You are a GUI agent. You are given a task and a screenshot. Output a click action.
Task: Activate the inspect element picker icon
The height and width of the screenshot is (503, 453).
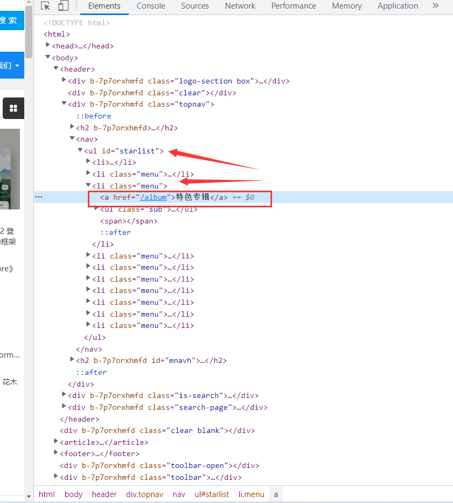point(45,6)
